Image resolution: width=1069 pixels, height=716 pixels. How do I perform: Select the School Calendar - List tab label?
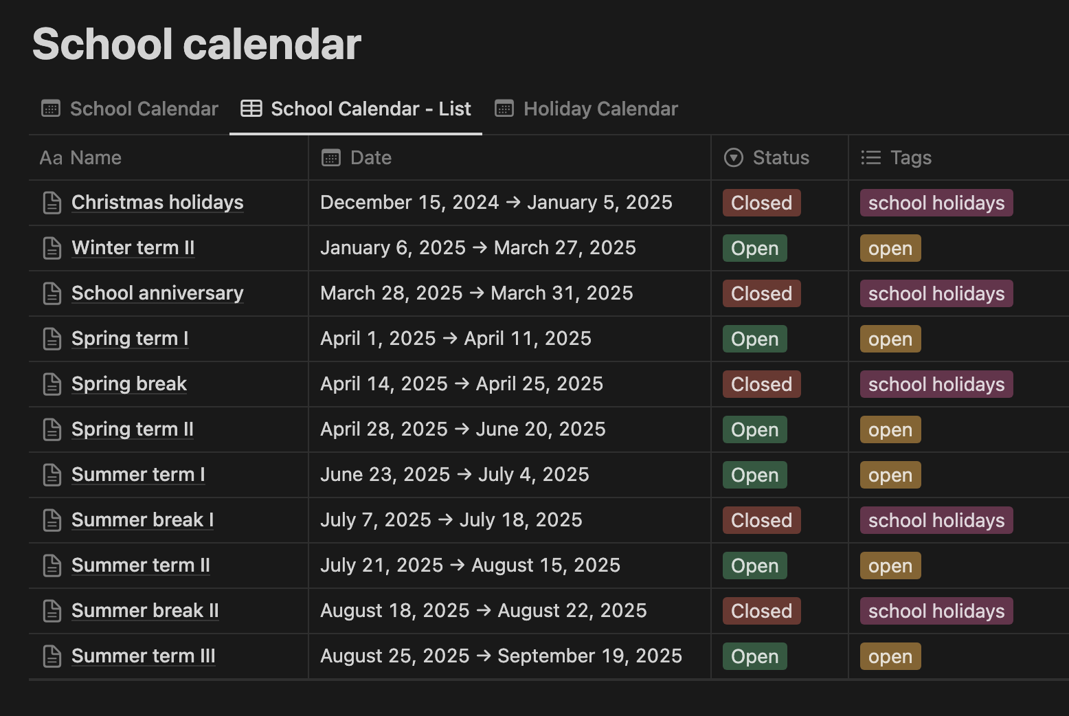click(x=371, y=109)
